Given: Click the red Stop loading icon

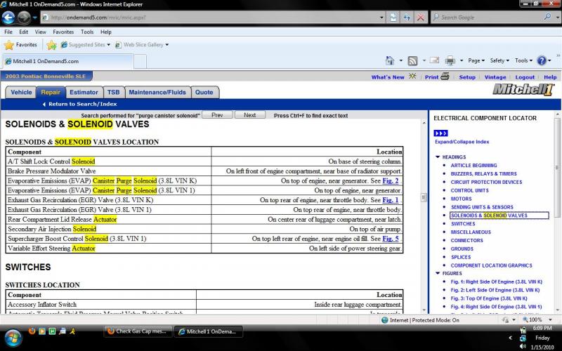Looking at the screenshot, I should tap(421, 17).
